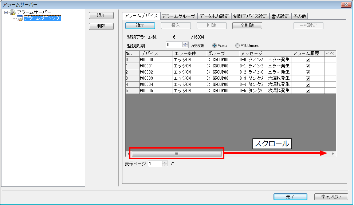Click the horizontal scrollbar thumb in table
The width and height of the screenshot is (354, 205).
(176, 154)
